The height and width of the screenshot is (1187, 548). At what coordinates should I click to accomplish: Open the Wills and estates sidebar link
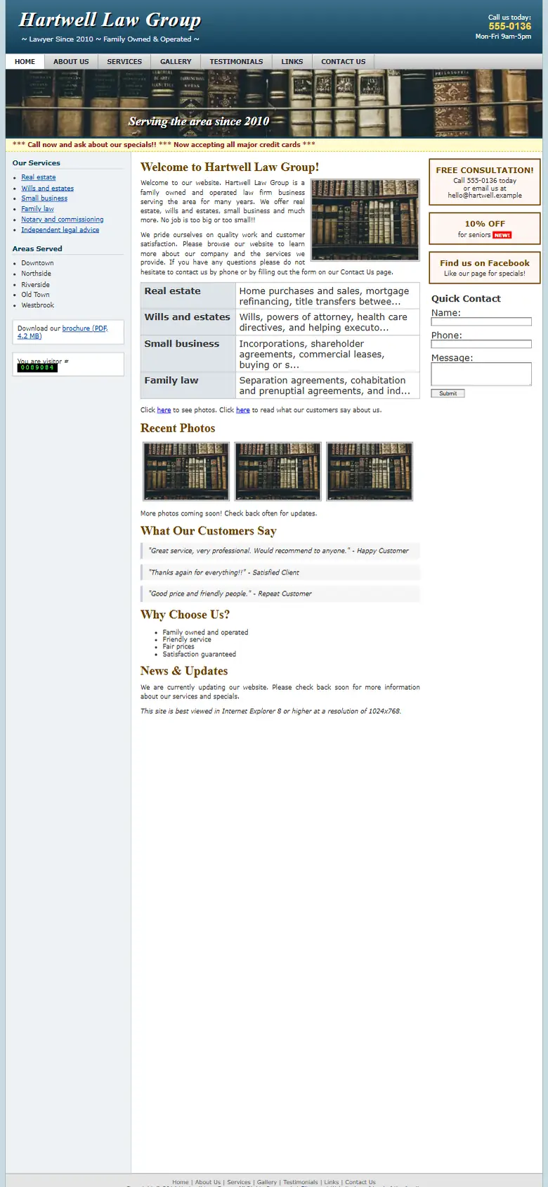47,188
